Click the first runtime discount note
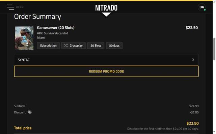This screenshot has height=134, width=216. click(x=163, y=129)
